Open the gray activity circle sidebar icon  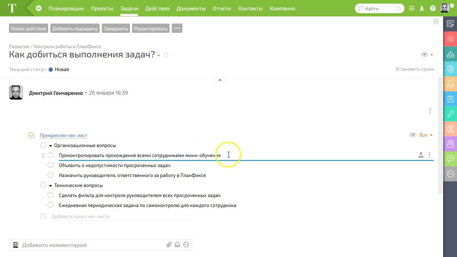point(450,174)
